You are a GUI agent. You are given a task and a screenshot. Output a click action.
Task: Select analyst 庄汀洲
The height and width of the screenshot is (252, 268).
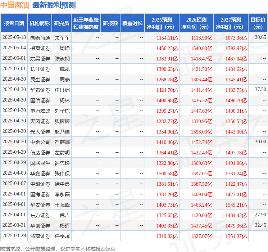pos(62,90)
